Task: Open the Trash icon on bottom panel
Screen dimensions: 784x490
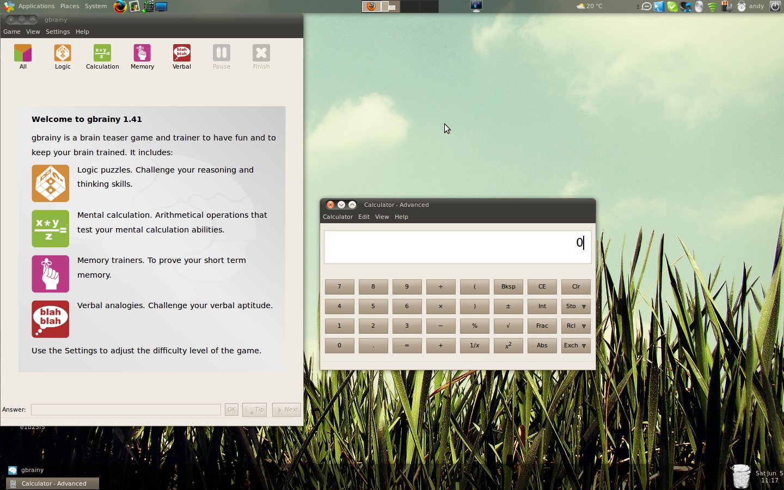Action: (x=740, y=476)
